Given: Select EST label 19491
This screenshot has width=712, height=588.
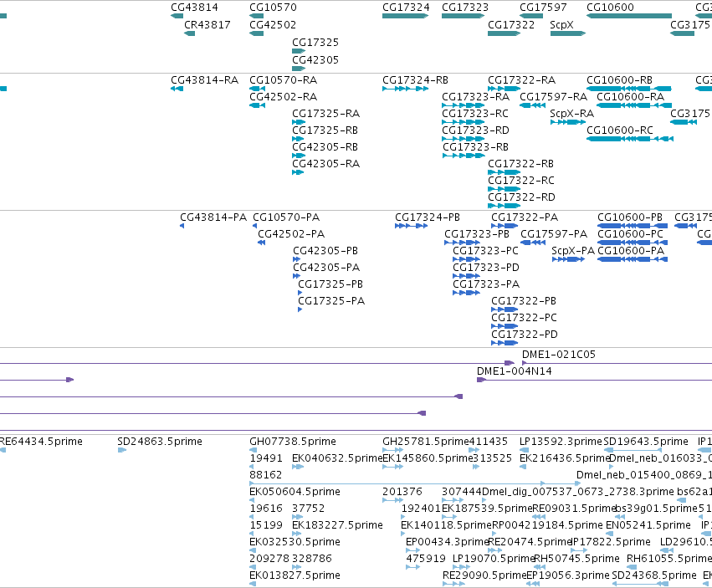Looking at the screenshot, I should click(x=266, y=458).
